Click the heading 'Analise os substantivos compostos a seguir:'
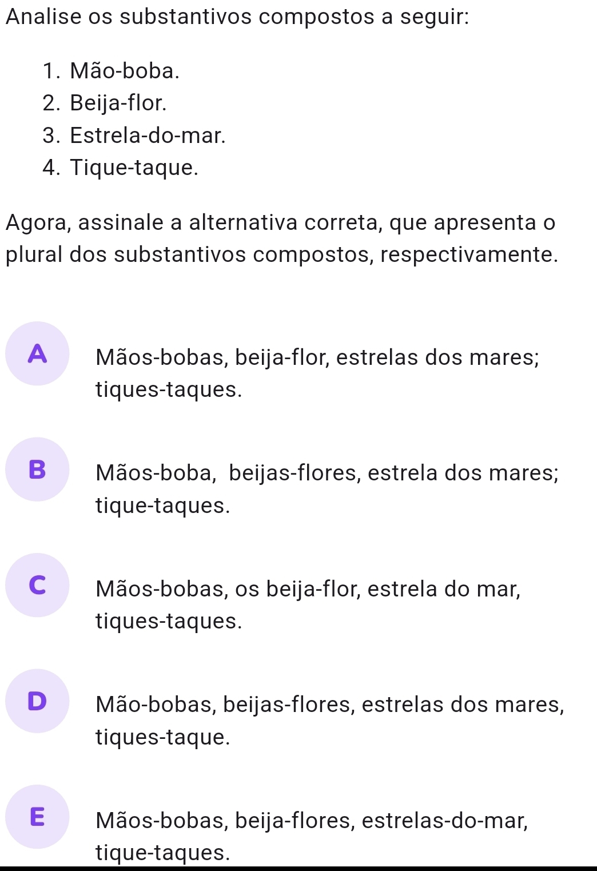 point(237,17)
